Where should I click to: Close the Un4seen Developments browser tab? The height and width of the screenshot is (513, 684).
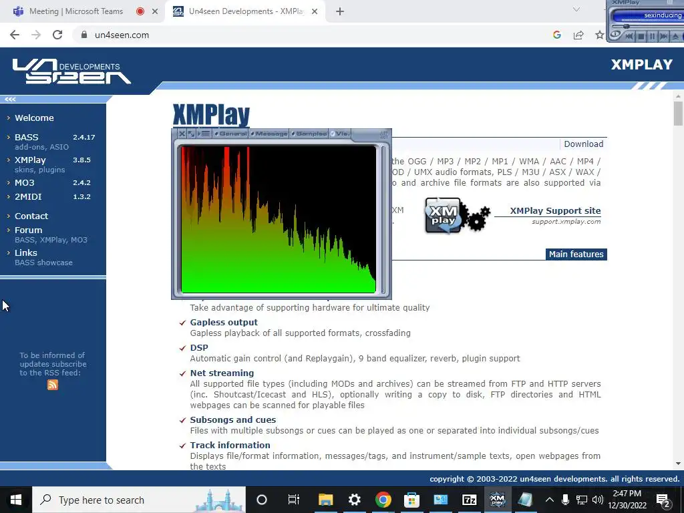pyautogui.click(x=315, y=11)
